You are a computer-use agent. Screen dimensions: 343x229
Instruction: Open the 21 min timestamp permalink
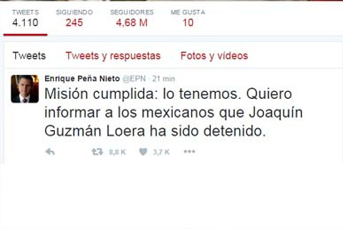click(163, 79)
